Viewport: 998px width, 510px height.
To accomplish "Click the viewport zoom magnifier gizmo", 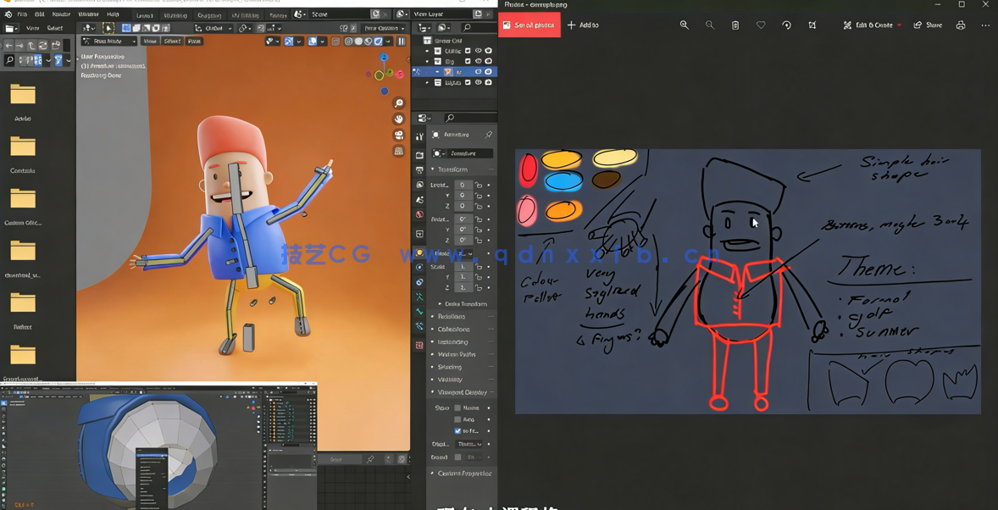I will [398, 103].
